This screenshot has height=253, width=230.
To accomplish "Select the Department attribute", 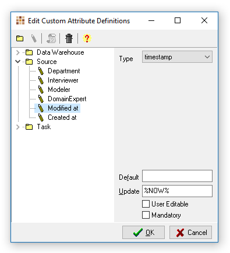I will [64, 71].
